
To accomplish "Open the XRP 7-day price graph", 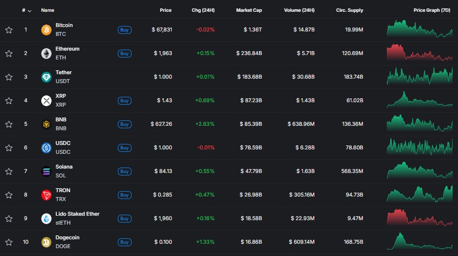I will click(x=420, y=100).
